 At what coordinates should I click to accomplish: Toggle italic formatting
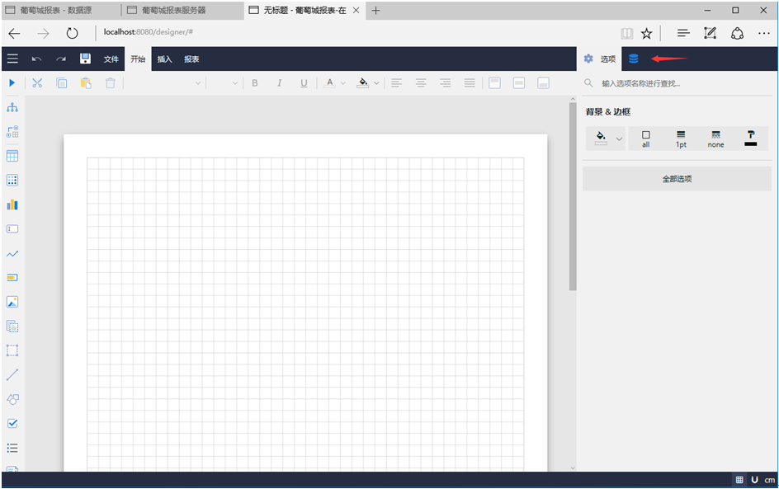[279, 83]
